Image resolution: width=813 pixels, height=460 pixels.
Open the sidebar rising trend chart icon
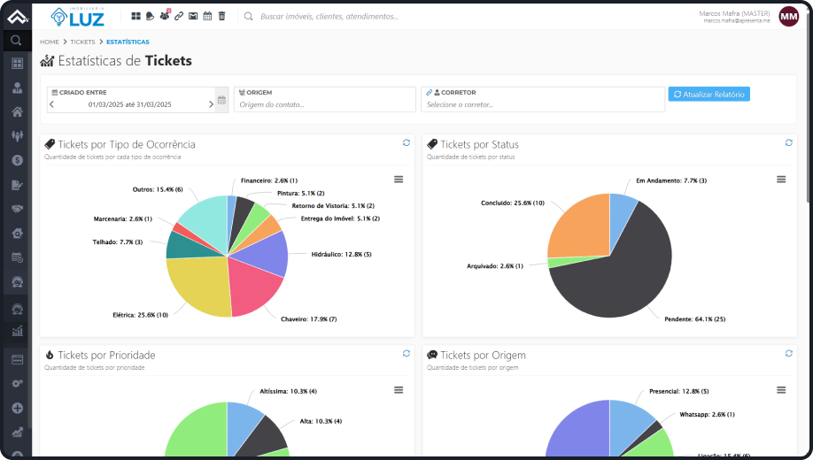click(17, 432)
